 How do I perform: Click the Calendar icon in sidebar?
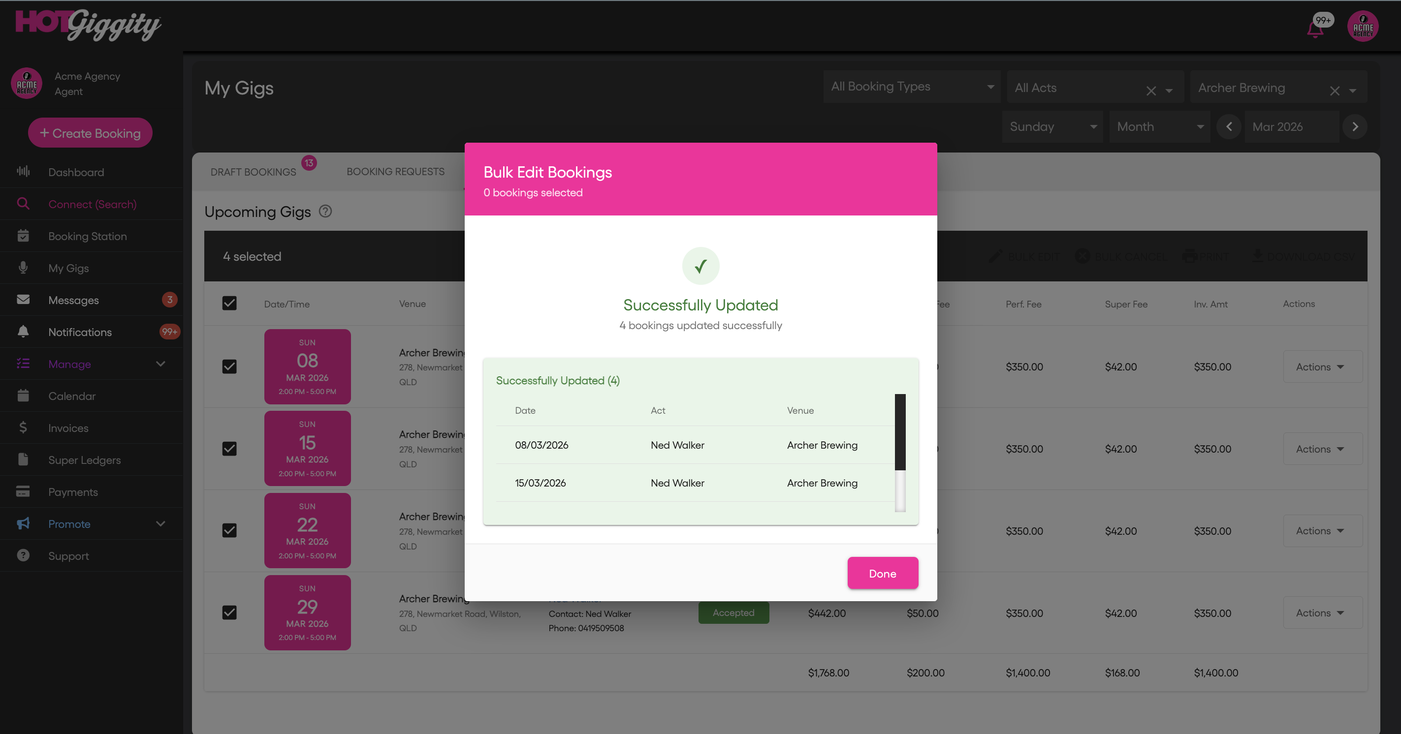(23, 395)
